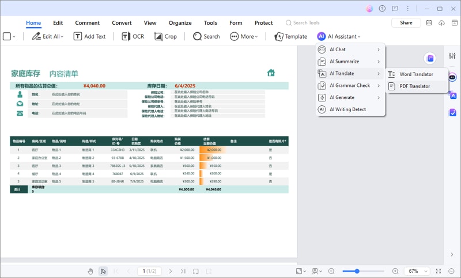Go to the next page
Screen dimensions: 461x278
pos(171,271)
